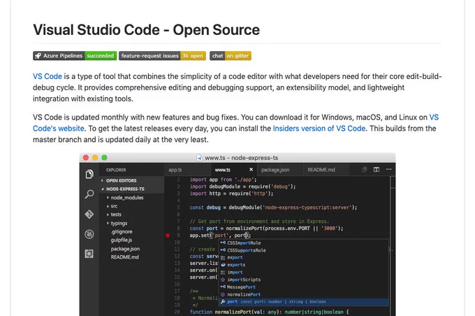Click the yellow macOS minimize button
This screenshot has height=316, width=475.
95,157
